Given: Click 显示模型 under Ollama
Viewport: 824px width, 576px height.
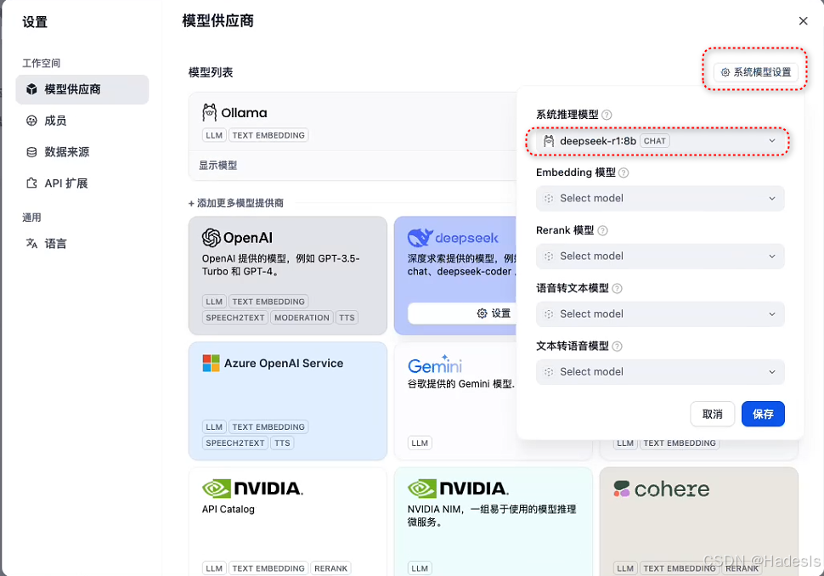Looking at the screenshot, I should [217, 166].
